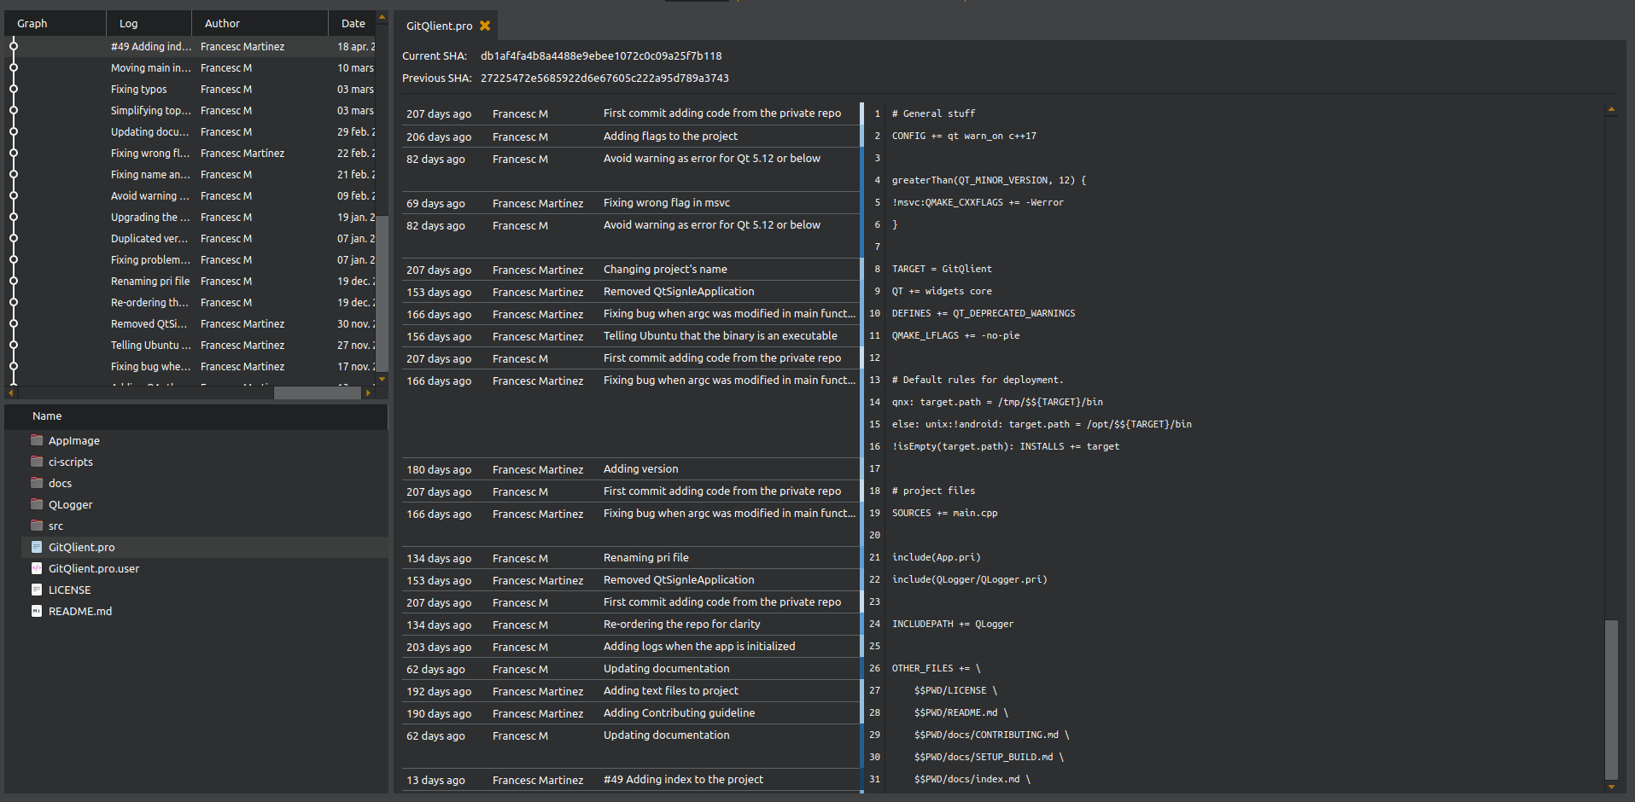Click the src folder icon
The width and height of the screenshot is (1635, 802).
tap(37, 526)
